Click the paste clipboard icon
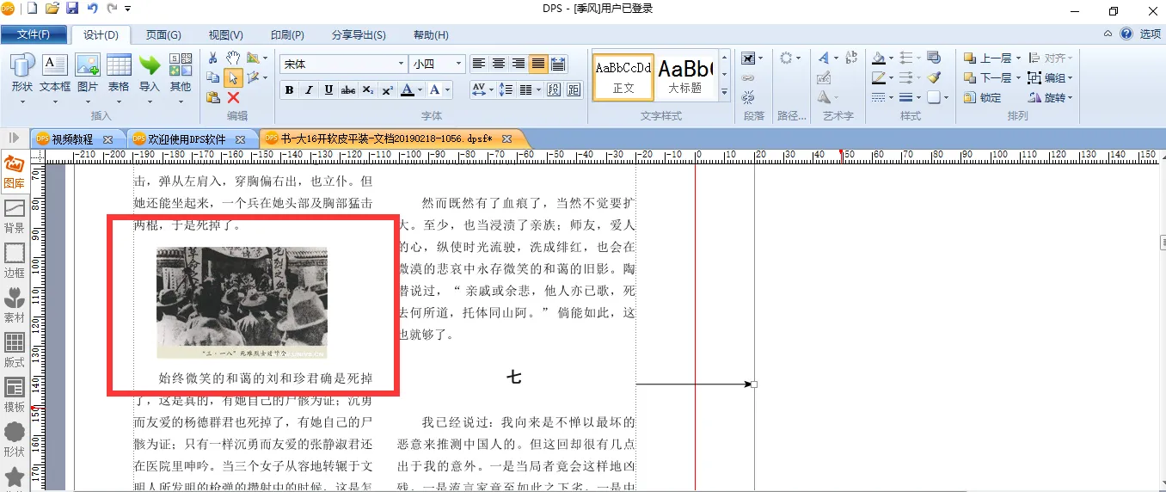This screenshot has width=1166, height=492. point(213,97)
